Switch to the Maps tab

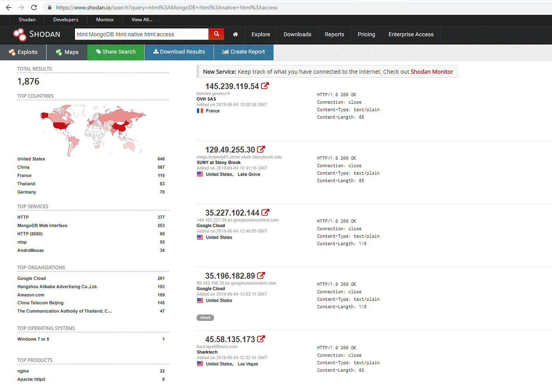coord(67,52)
